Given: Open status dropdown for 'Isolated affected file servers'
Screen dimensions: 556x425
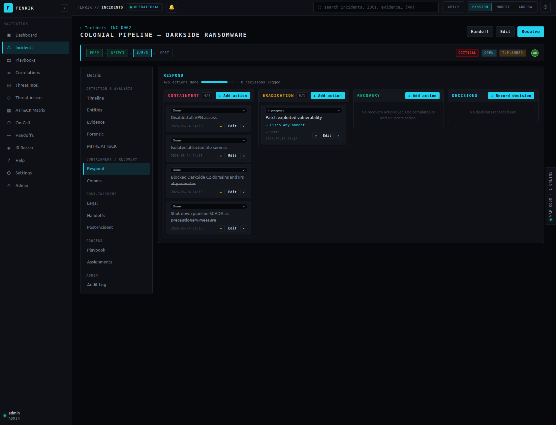Looking at the screenshot, I should (x=209, y=140).
